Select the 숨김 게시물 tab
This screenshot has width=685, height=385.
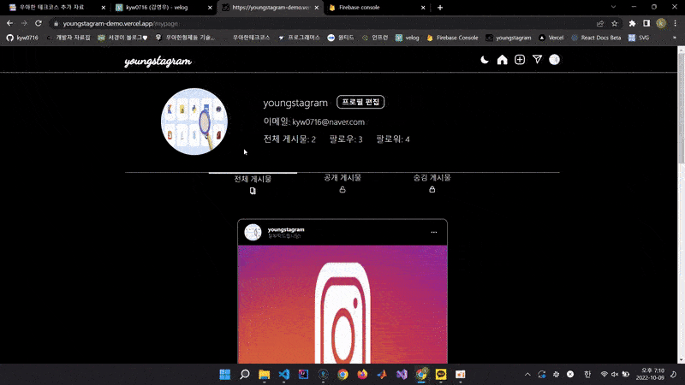432,183
